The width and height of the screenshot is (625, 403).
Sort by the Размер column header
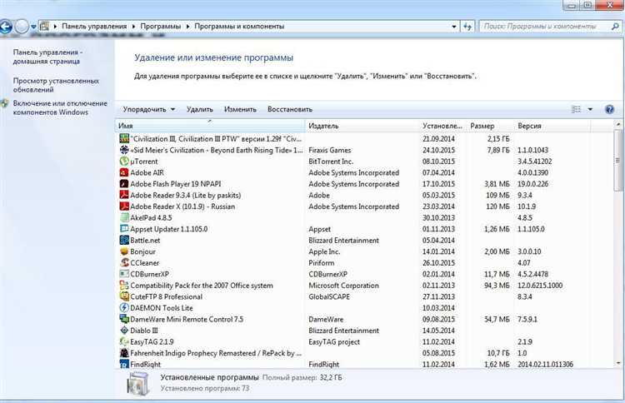tap(491, 126)
